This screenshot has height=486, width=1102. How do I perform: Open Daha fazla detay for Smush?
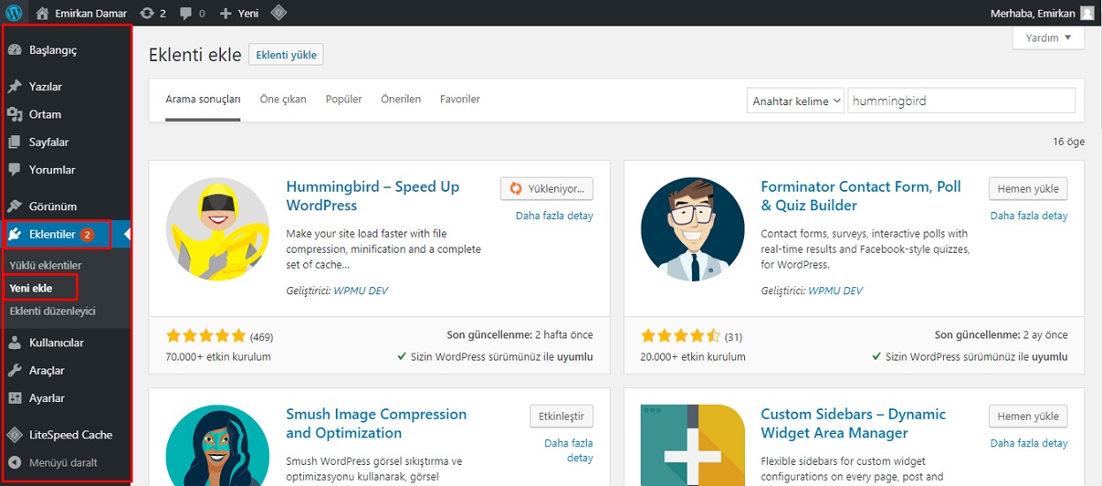[568, 451]
